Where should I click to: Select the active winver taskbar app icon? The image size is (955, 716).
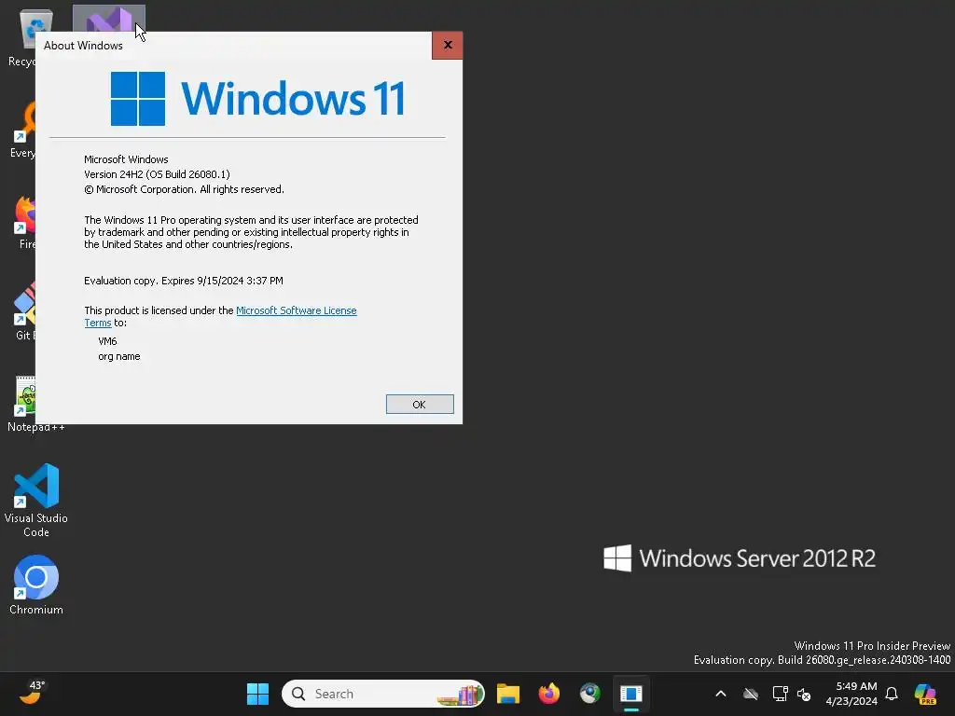(631, 694)
